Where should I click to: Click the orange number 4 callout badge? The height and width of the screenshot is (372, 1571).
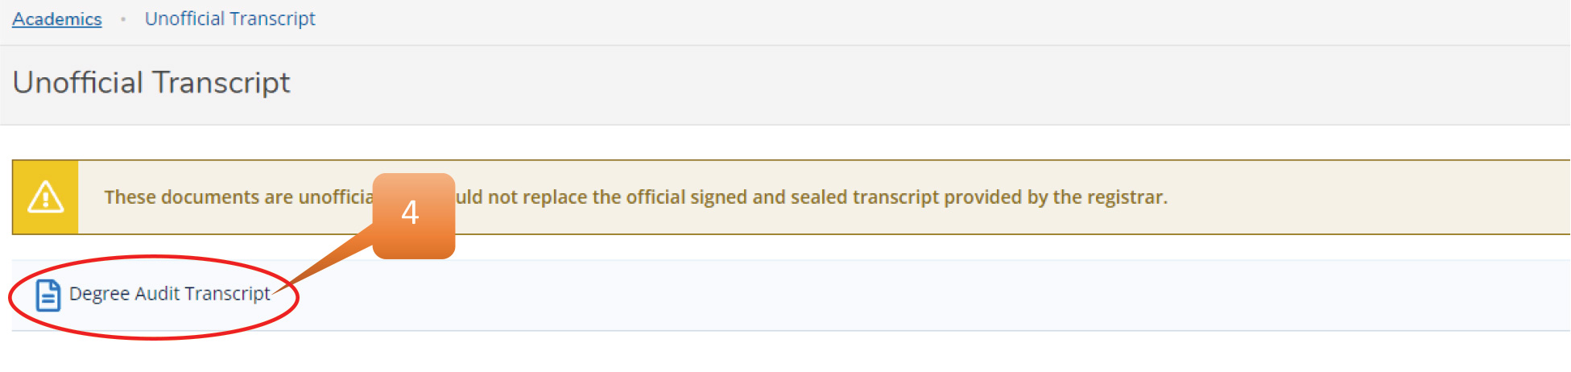click(x=414, y=212)
